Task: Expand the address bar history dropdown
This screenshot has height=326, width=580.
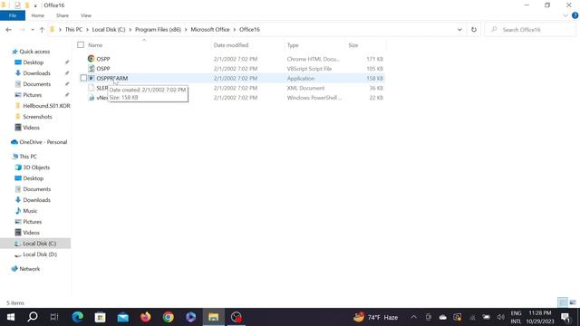Action: 459,30
